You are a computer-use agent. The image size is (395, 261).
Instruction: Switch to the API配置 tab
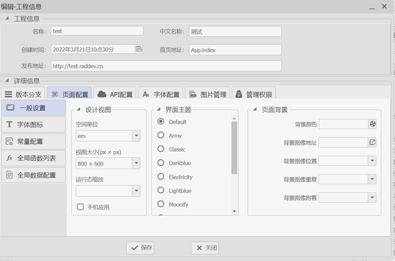point(115,94)
